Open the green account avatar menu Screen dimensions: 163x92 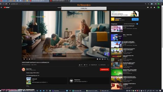click(x=158, y=7)
